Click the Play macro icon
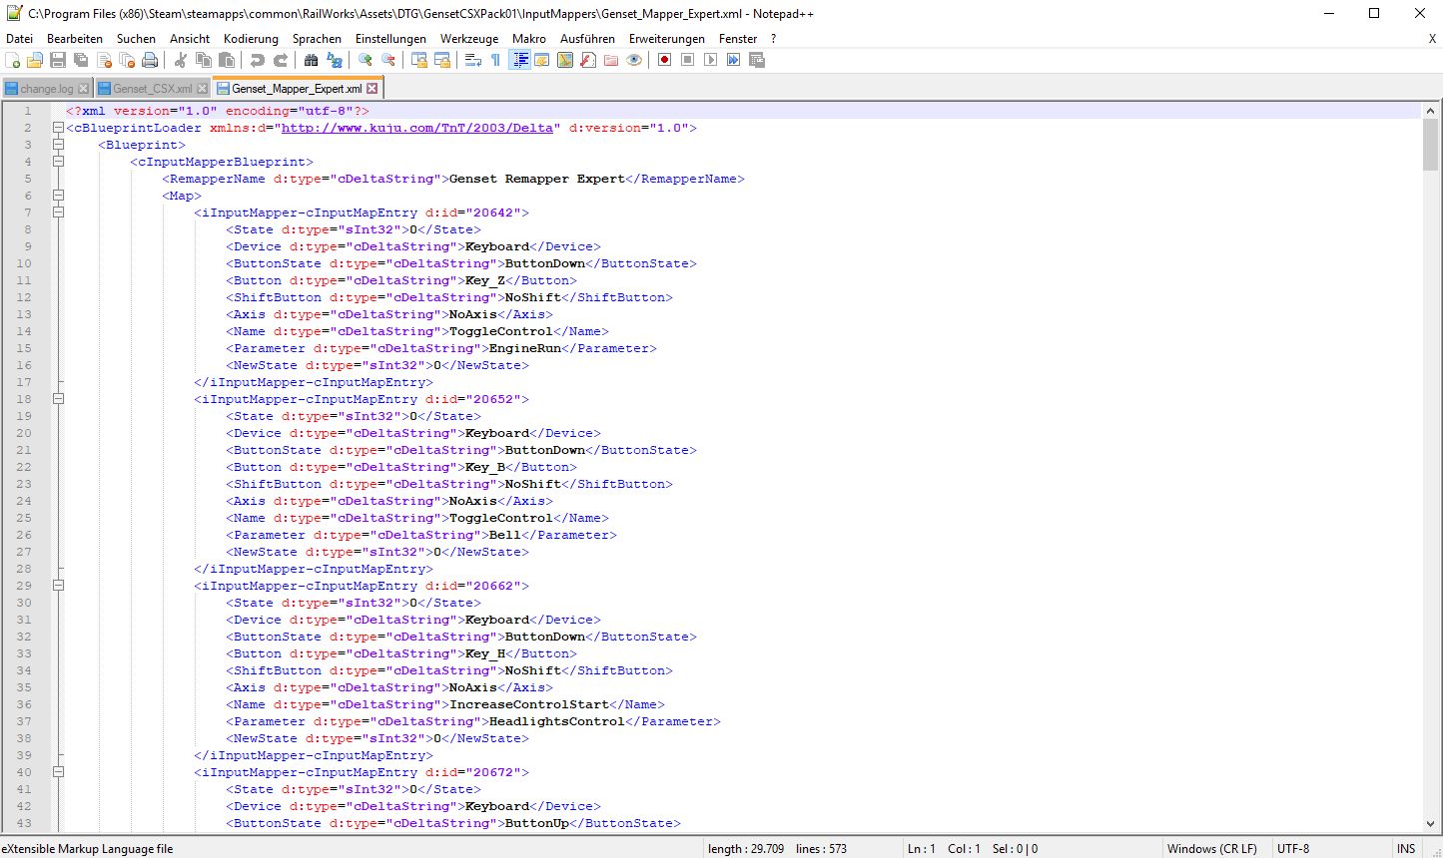 click(x=710, y=61)
